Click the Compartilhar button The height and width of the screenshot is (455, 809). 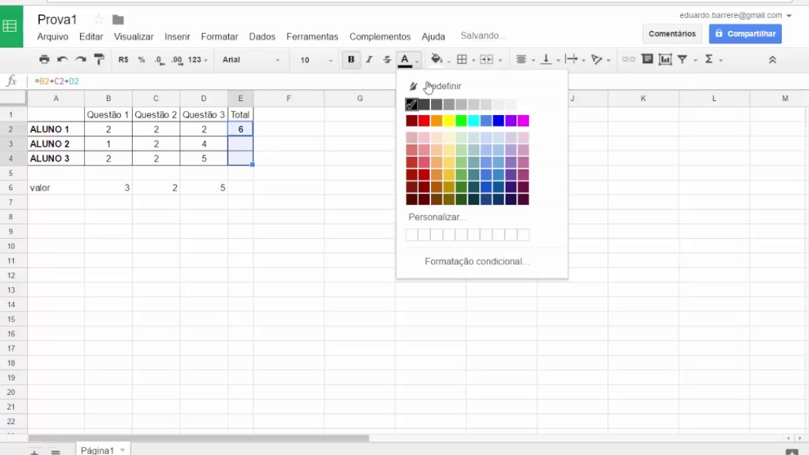pyautogui.click(x=745, y=33)
